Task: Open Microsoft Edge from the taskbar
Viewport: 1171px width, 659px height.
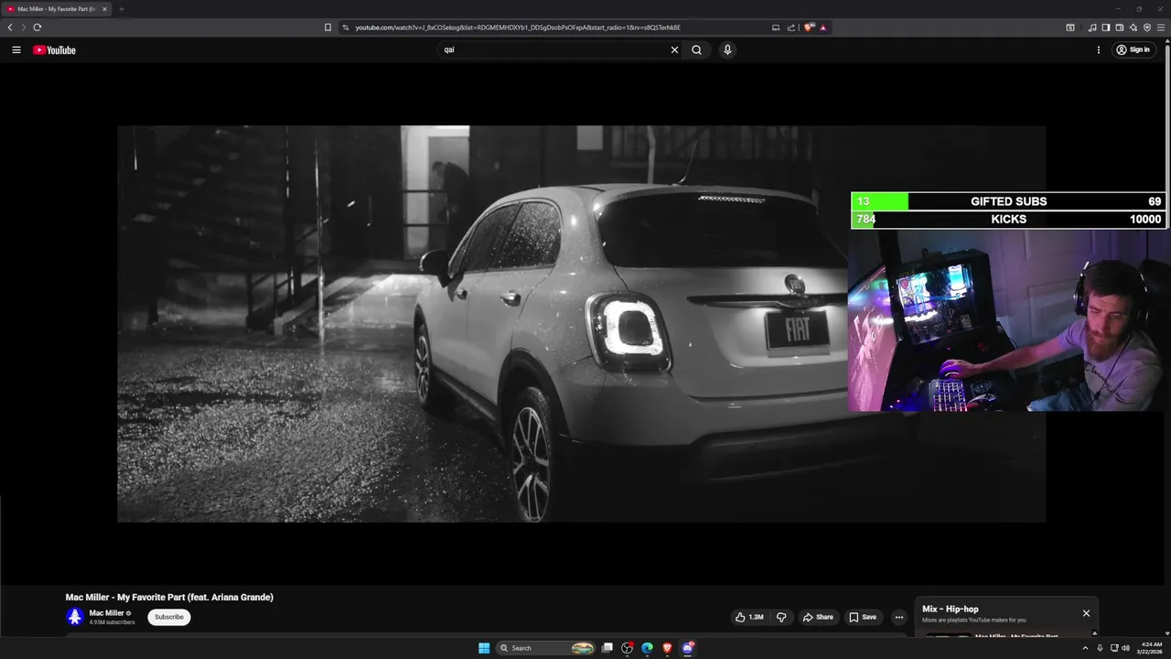Action: click(647, 648)
